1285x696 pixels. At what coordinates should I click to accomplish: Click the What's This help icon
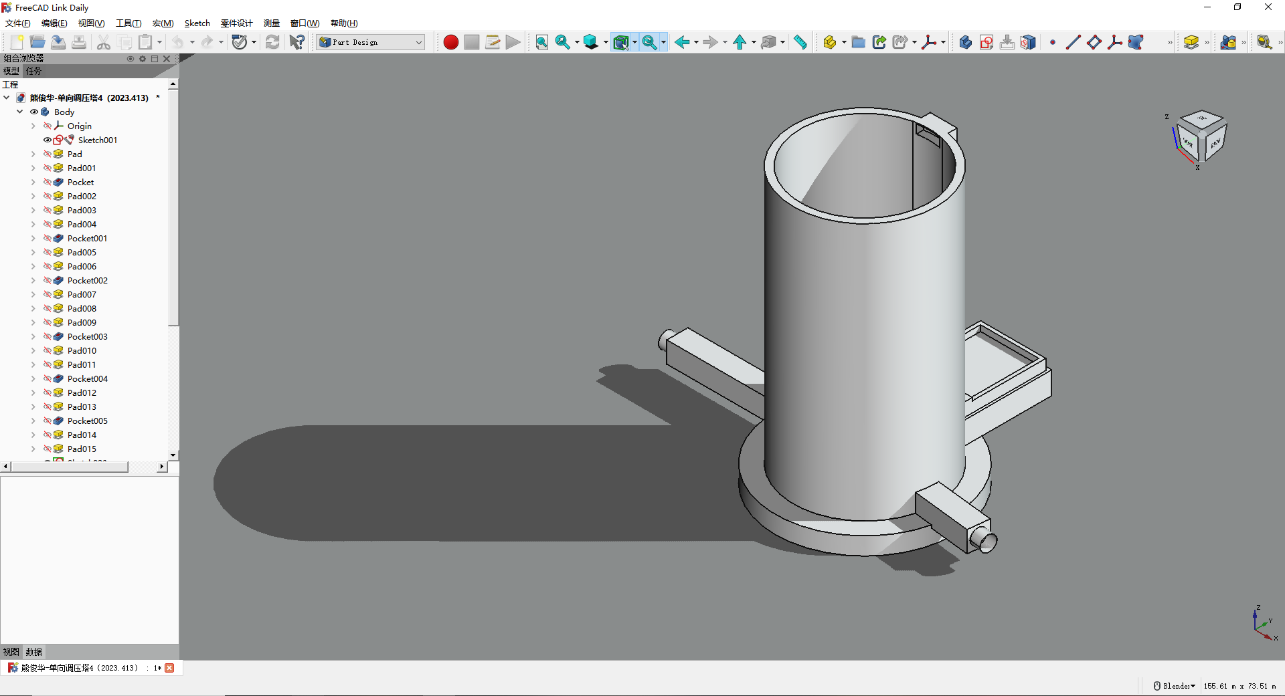click(x=296, y=42)
